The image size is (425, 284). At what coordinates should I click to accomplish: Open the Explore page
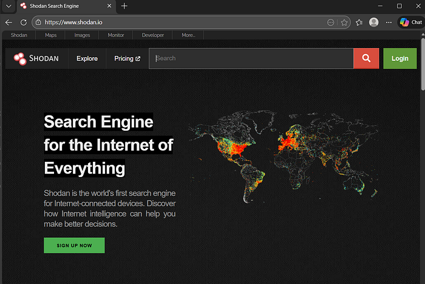click(x=87, y=58)
